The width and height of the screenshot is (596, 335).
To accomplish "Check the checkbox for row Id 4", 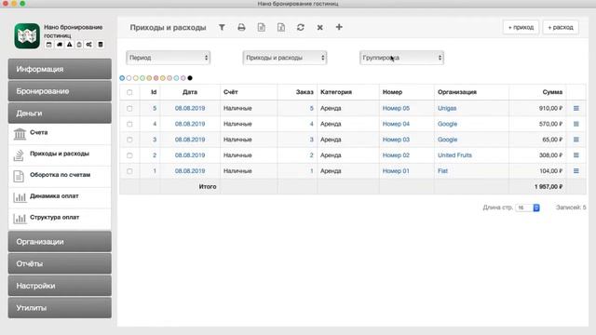I will 129,124.
